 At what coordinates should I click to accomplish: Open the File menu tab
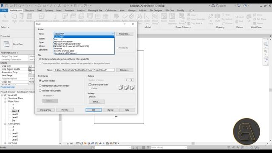click(x=4, y=10)
